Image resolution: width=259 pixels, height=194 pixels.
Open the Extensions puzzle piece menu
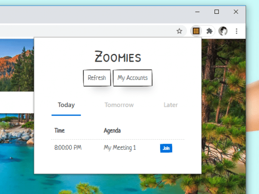pos(209,31)
